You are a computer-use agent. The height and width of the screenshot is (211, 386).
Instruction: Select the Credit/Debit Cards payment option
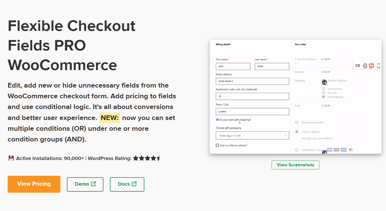pyautogui.click(x=297, y=150)
